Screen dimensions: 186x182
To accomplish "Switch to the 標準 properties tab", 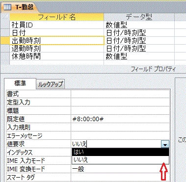I will (x=20, y=83).
